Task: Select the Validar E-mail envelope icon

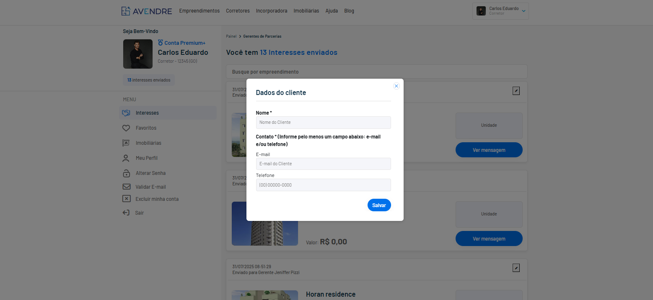Action: click(126, 187)
